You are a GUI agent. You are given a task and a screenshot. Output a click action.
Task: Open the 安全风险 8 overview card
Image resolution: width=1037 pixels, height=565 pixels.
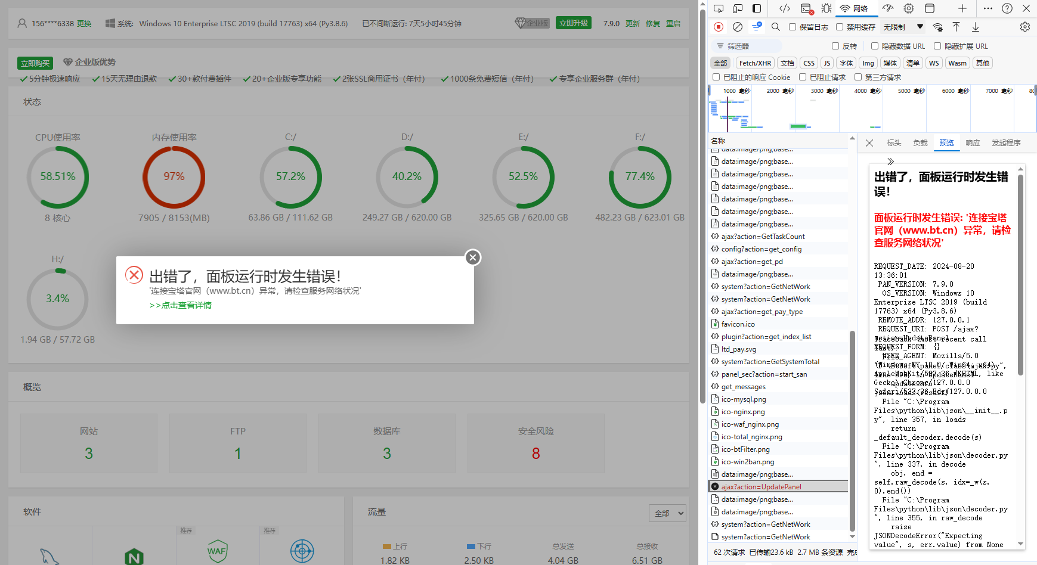(536, 443)
